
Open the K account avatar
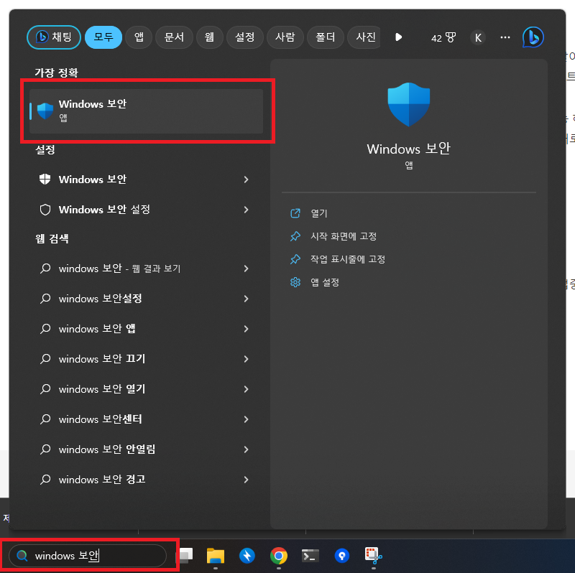478,37
